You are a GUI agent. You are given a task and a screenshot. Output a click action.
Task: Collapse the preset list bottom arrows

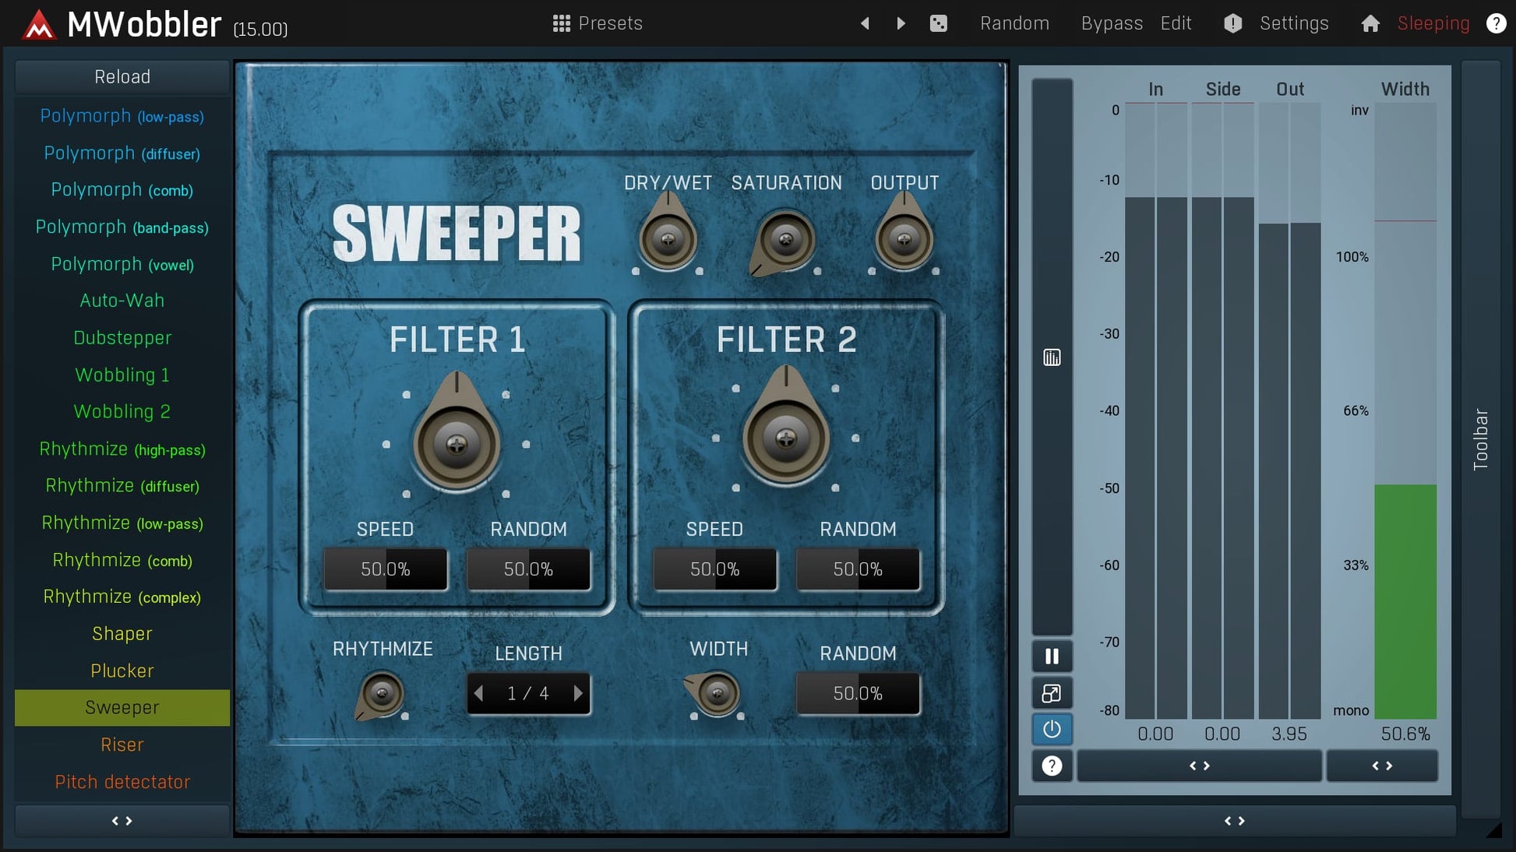(x=122, y=821)
